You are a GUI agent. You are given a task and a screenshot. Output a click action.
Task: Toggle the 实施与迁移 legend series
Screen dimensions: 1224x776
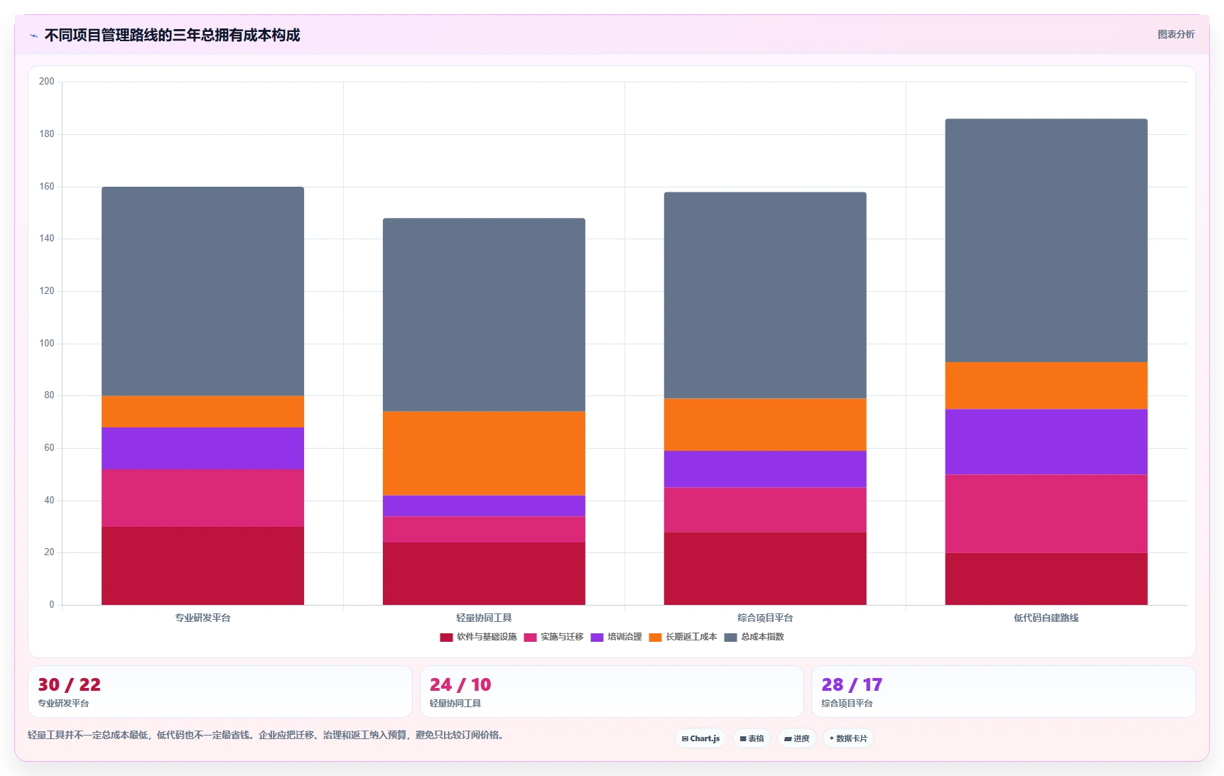pos(553,637)
